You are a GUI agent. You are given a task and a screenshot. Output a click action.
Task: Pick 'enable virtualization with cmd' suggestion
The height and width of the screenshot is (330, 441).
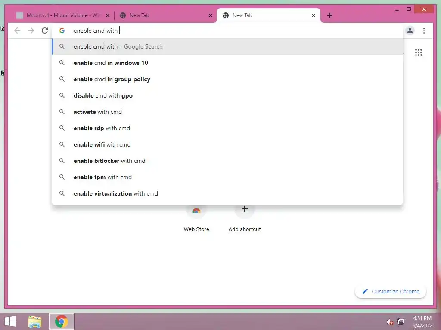pyautogui.click(x=227, y=193)
